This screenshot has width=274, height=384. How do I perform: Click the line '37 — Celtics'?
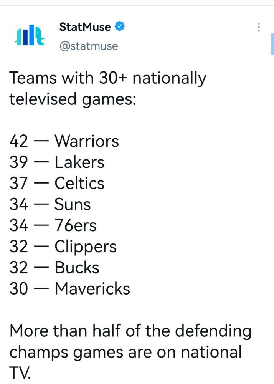[57, 183]
